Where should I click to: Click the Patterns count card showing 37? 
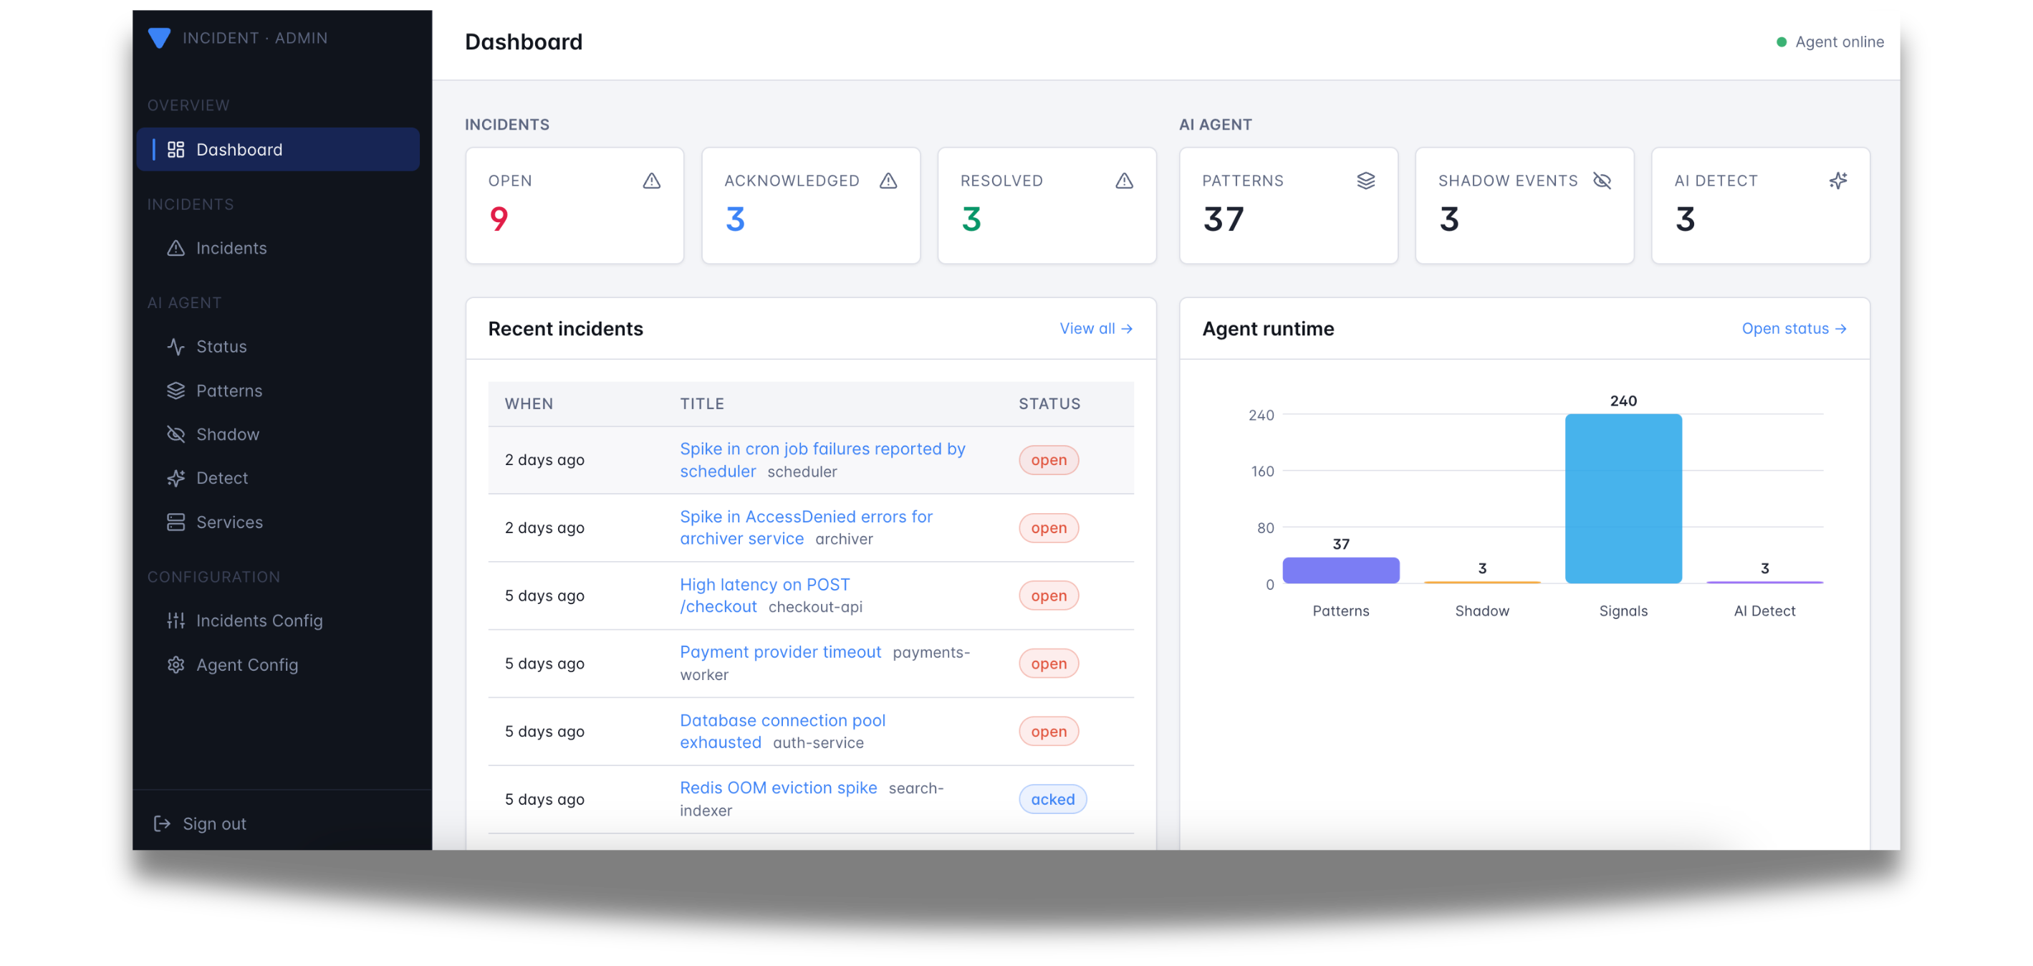[x=1288, y=205]
